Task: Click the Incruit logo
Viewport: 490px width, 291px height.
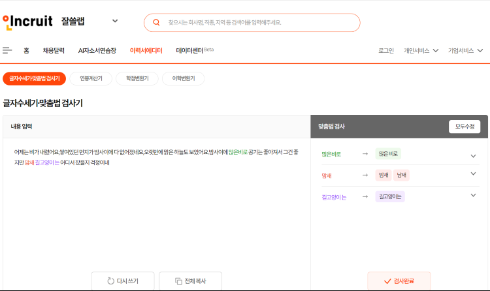Action: (x=27, y=22)
